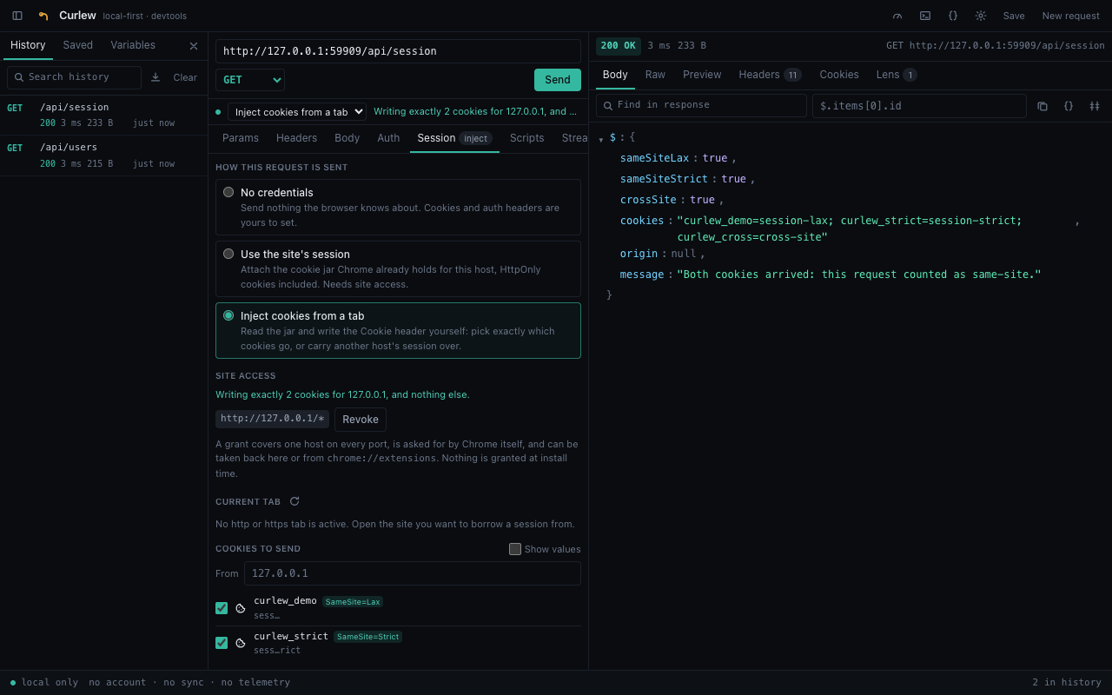Image resolution: width=1112 pixels, height=695 pixels.
Task: Select the Session inject tab
Action: (454, 138)
